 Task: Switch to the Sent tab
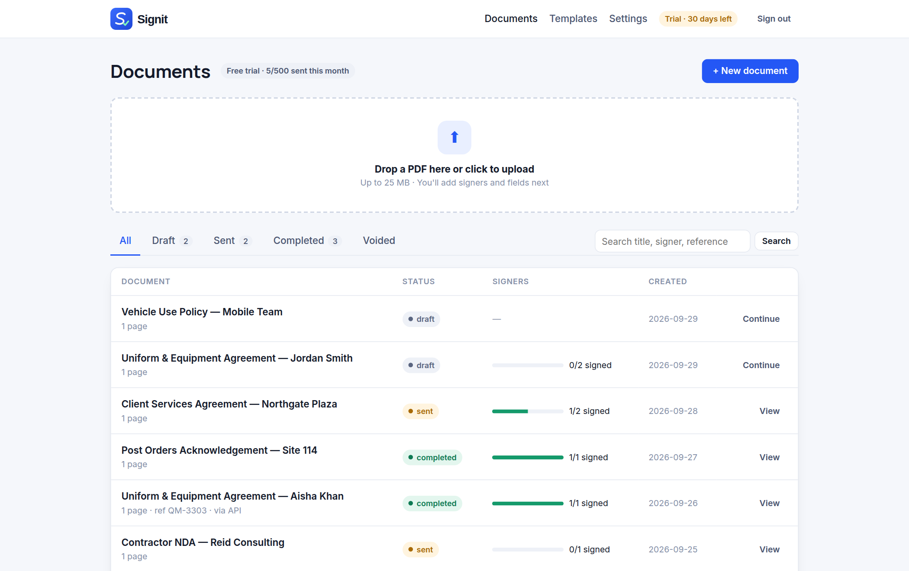pos(232,241)
